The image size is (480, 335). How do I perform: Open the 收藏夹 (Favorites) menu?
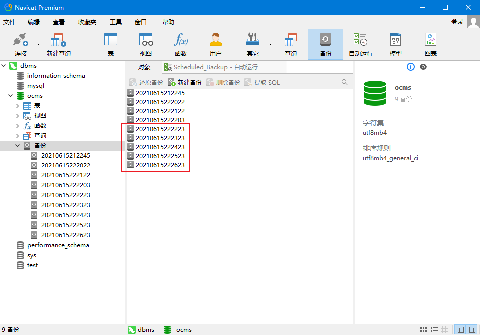[87, 22]
